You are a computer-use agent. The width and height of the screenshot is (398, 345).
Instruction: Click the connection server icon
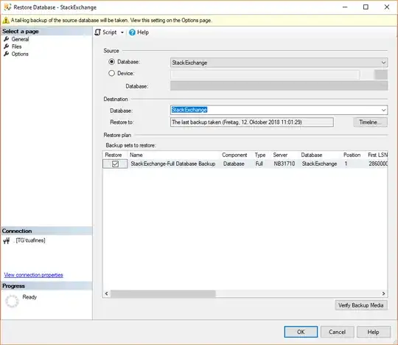7,240
